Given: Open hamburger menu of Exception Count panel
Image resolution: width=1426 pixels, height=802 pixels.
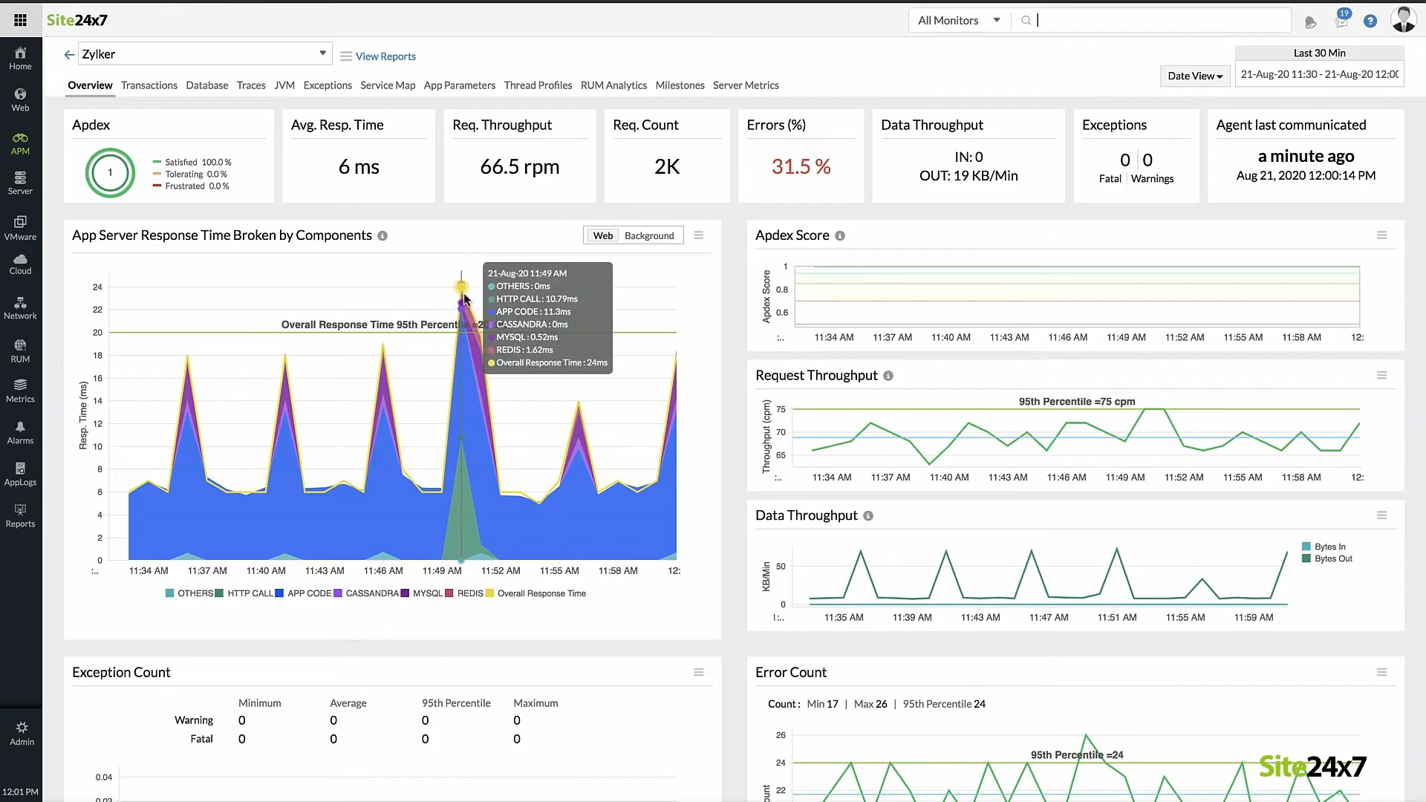Looking at the screenshot, I should tap(699, 673).
